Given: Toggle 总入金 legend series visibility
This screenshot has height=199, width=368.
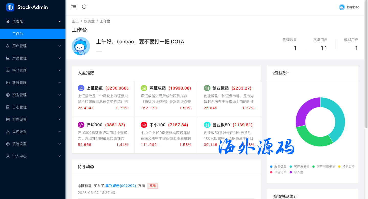Looking at the screenshot, I should pyautogui.click(x=296, y=172).
